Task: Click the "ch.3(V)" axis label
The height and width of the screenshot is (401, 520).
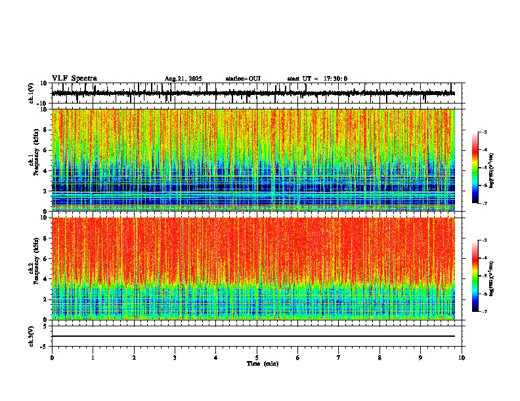Action: (32, 336)
